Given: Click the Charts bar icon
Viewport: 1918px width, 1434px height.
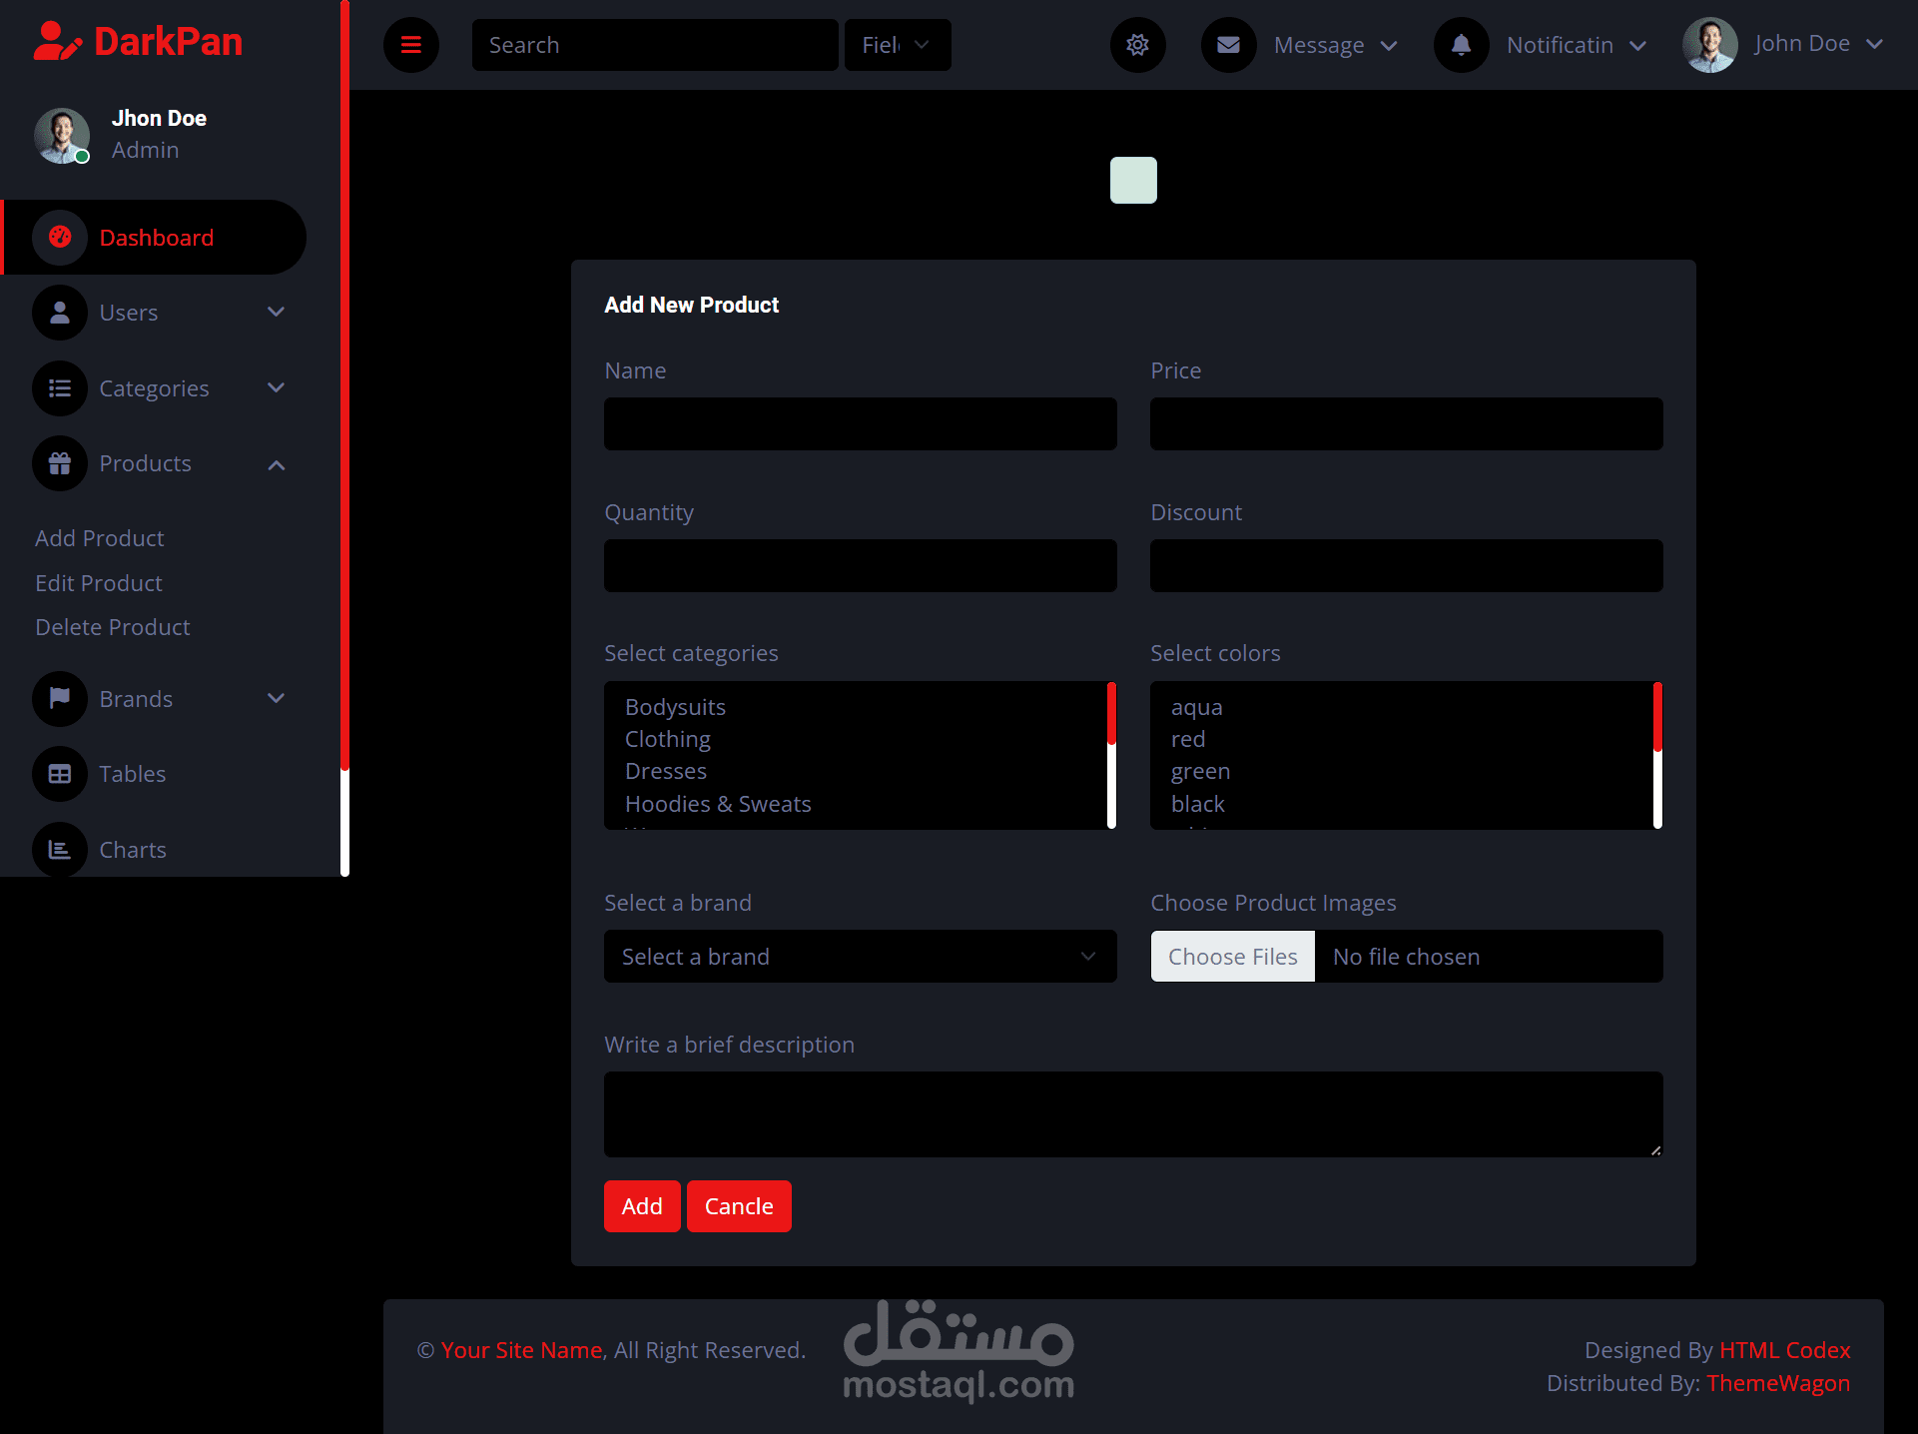Looking at the screenshot, I should click(60, 850).
